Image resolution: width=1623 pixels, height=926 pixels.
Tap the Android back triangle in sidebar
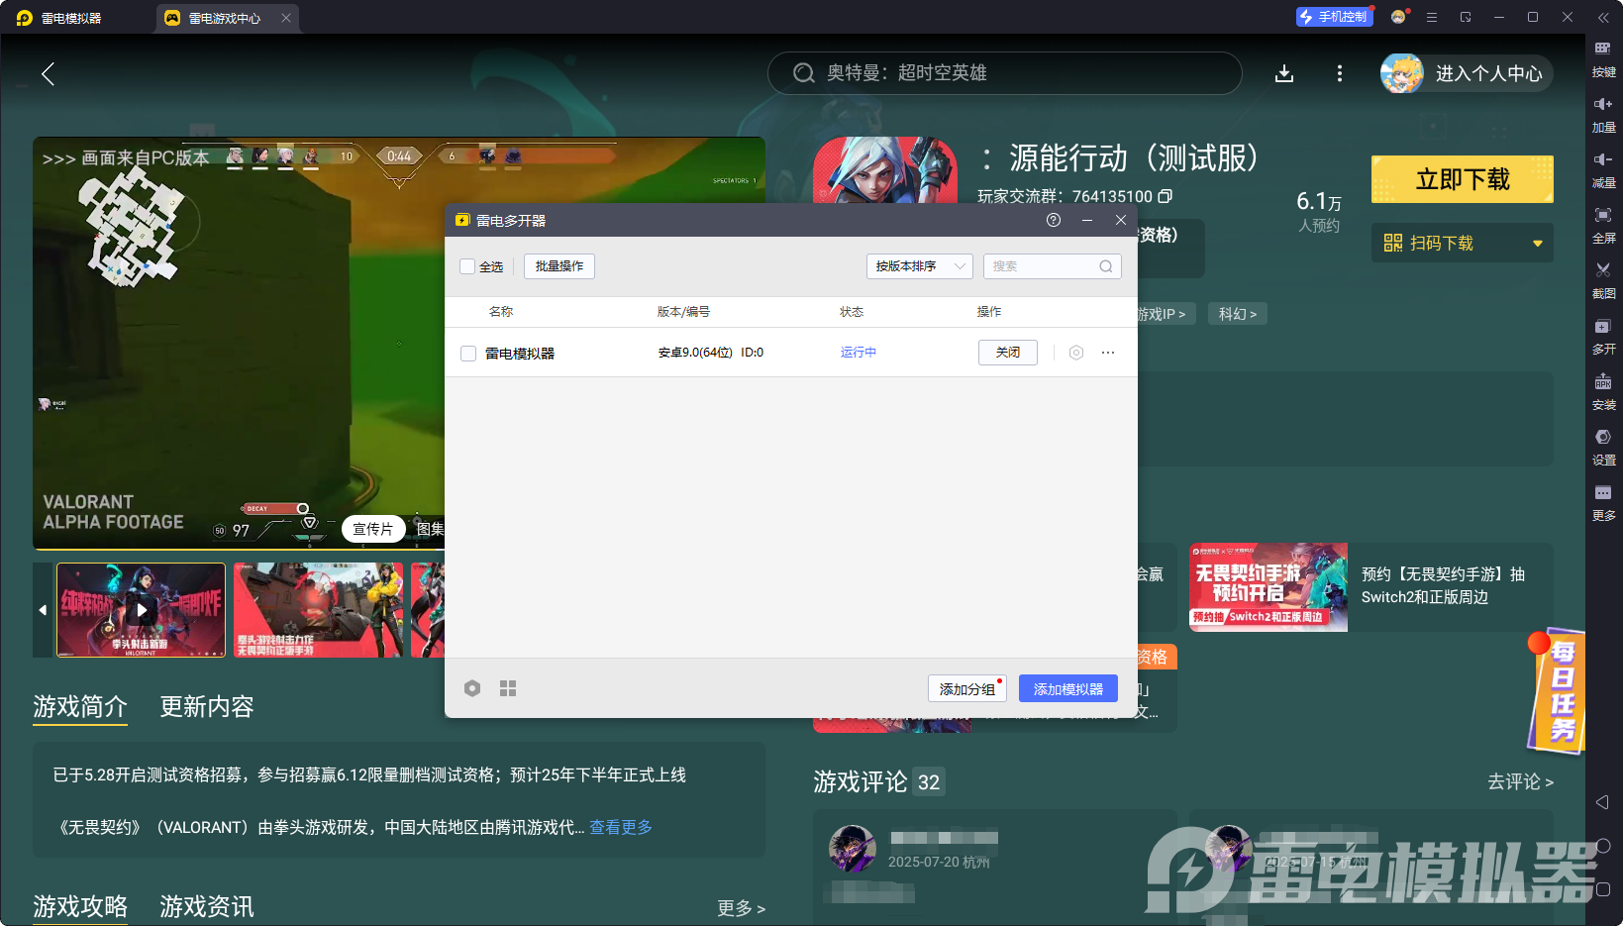[x=1603, y=802]
